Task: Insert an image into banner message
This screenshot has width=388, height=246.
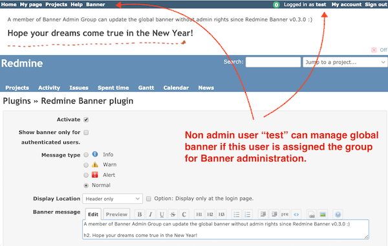Action: (x=323, y=214)
